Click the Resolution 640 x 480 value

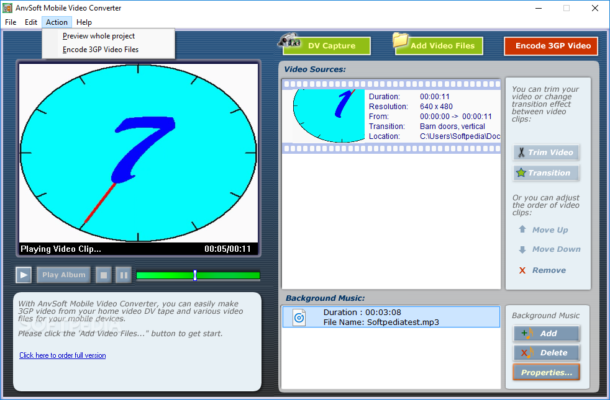tap(436, 107)
